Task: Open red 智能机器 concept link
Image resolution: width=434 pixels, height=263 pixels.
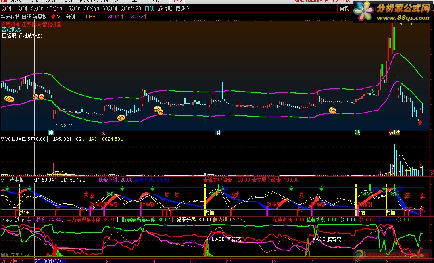Action: coord(52,24)
